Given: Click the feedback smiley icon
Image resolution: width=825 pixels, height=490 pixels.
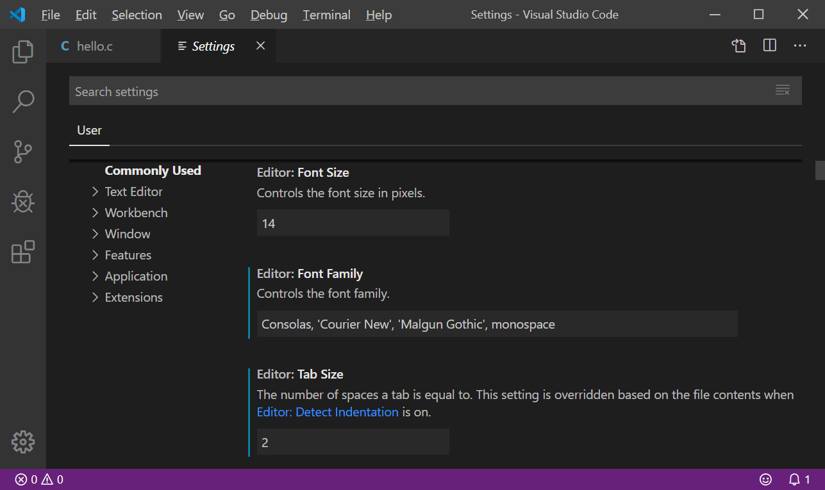Looking at the screenshot, I should [765, 479].
